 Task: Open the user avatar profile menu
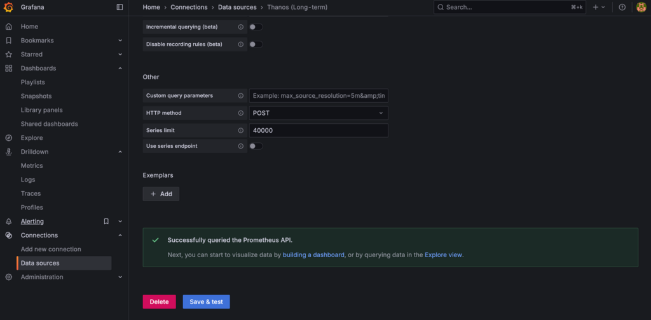point(641,7)
